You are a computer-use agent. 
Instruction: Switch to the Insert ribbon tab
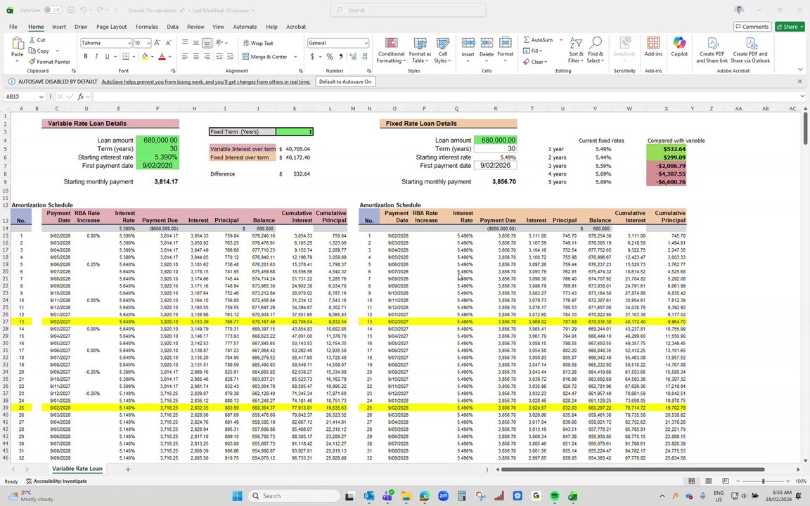point(58,27)
